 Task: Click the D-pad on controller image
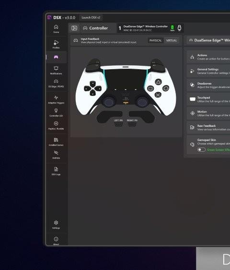pos(92,88)
